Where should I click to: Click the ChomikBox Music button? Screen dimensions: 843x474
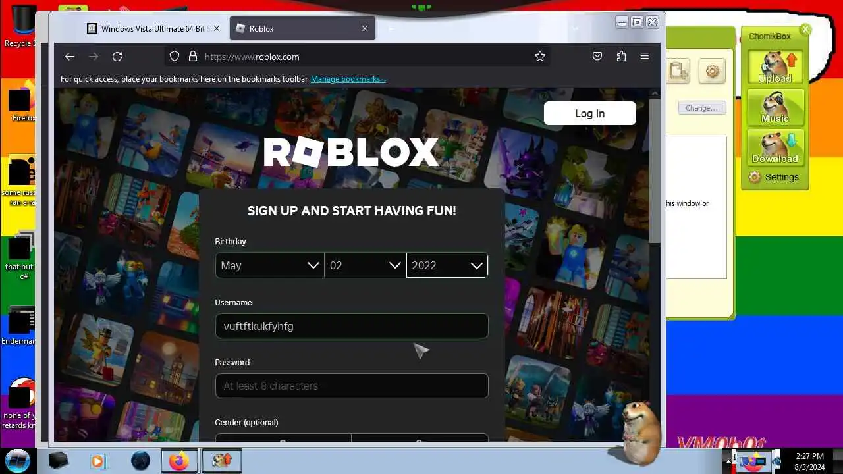point(775,108)
